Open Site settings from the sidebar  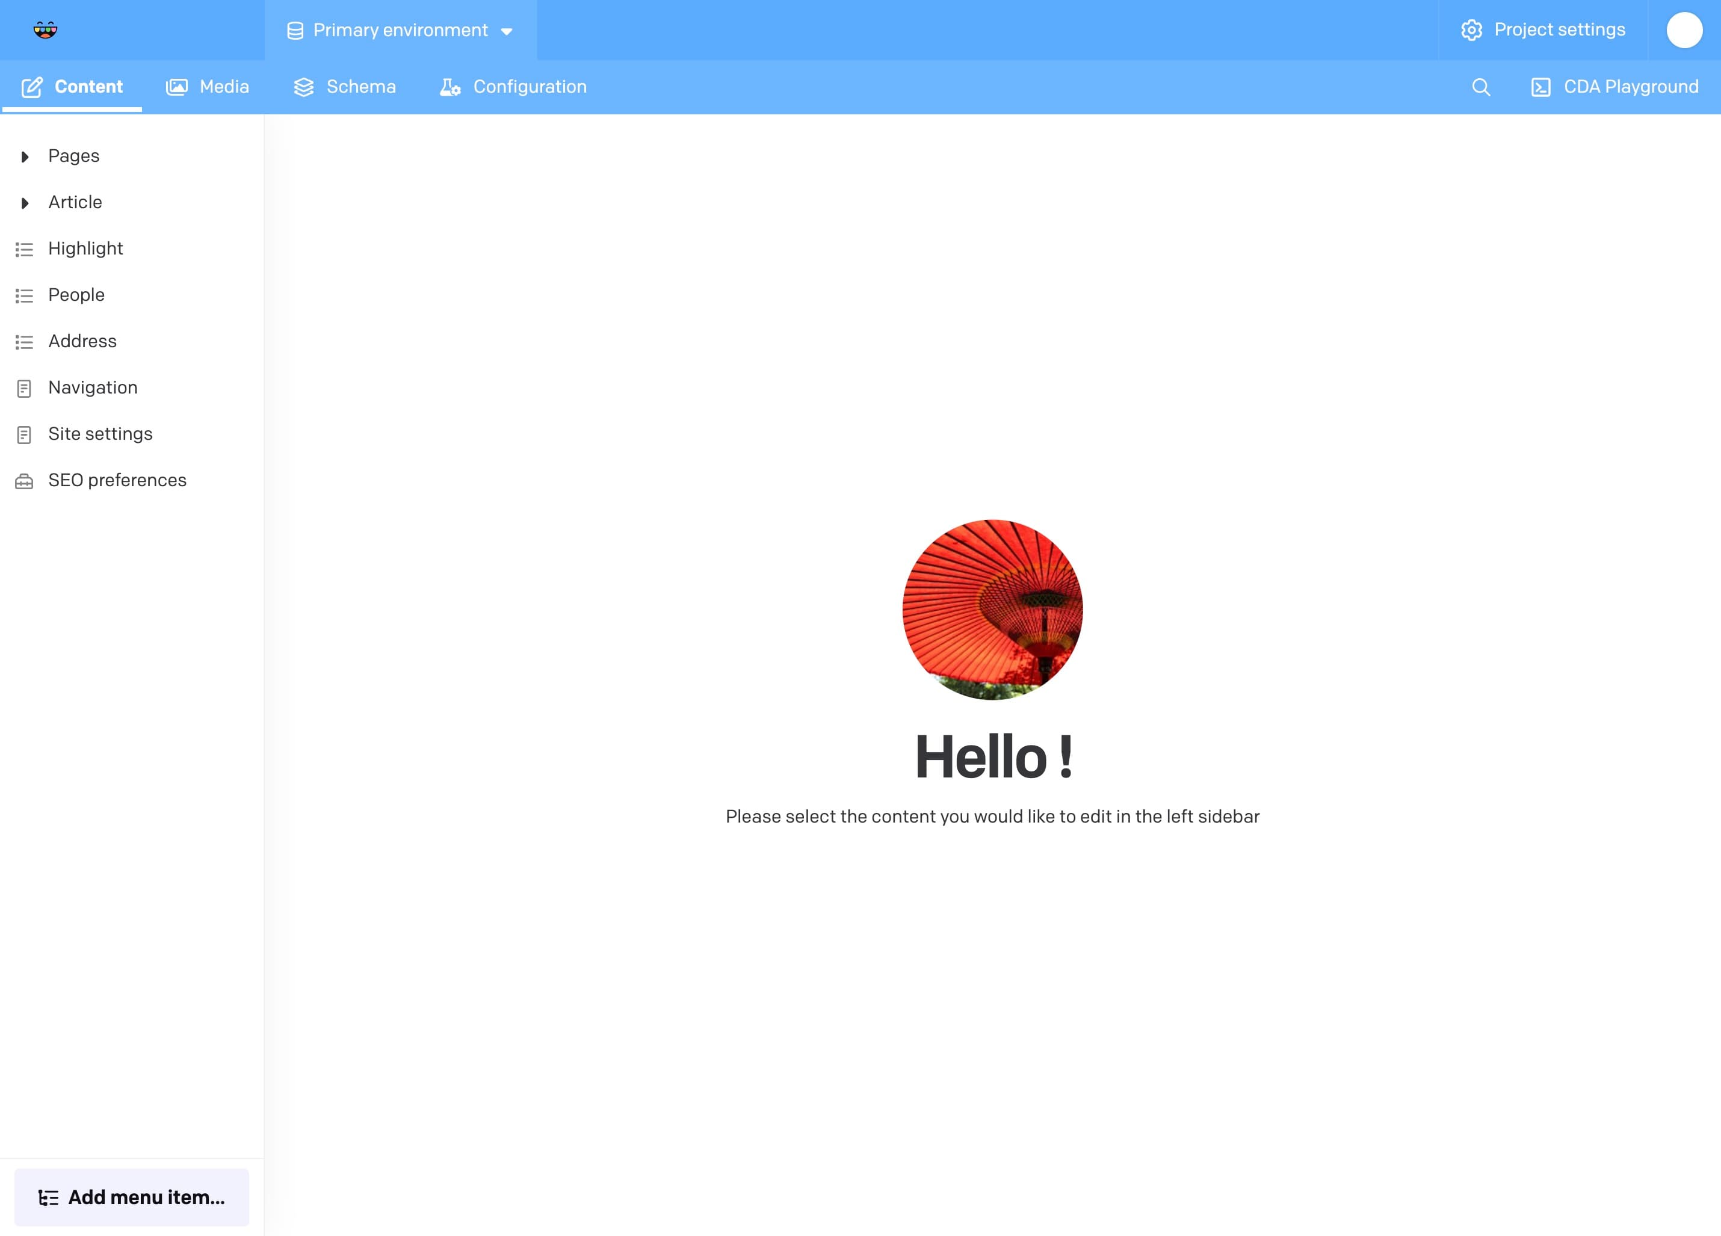(100, 433)
